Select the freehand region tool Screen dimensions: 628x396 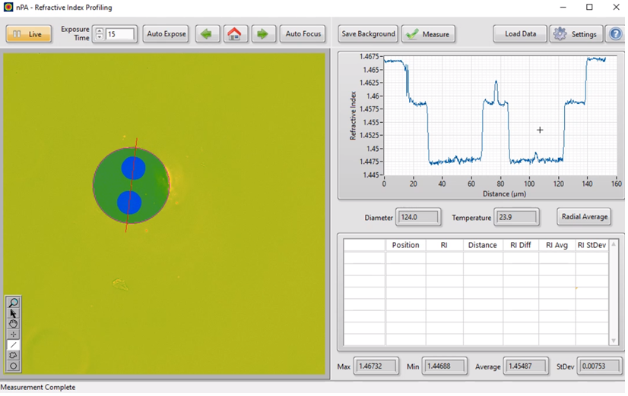14,356
